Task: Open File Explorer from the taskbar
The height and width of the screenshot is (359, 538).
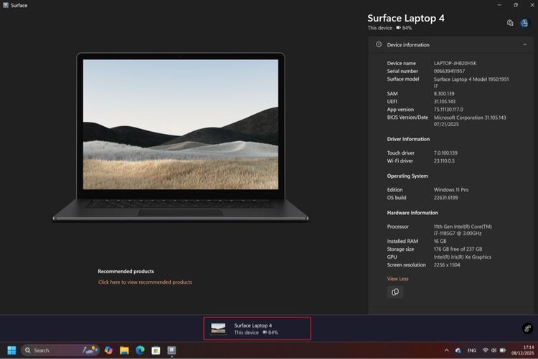Action: click(x=124, y=350)
